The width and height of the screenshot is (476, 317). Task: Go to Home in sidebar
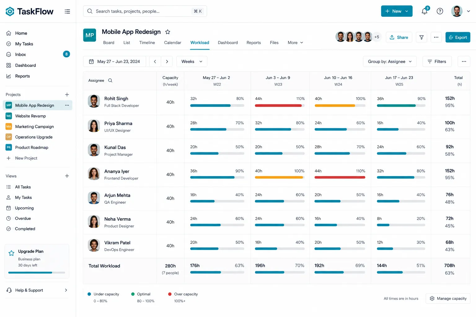pyautogui.click(x=21, y=33)
